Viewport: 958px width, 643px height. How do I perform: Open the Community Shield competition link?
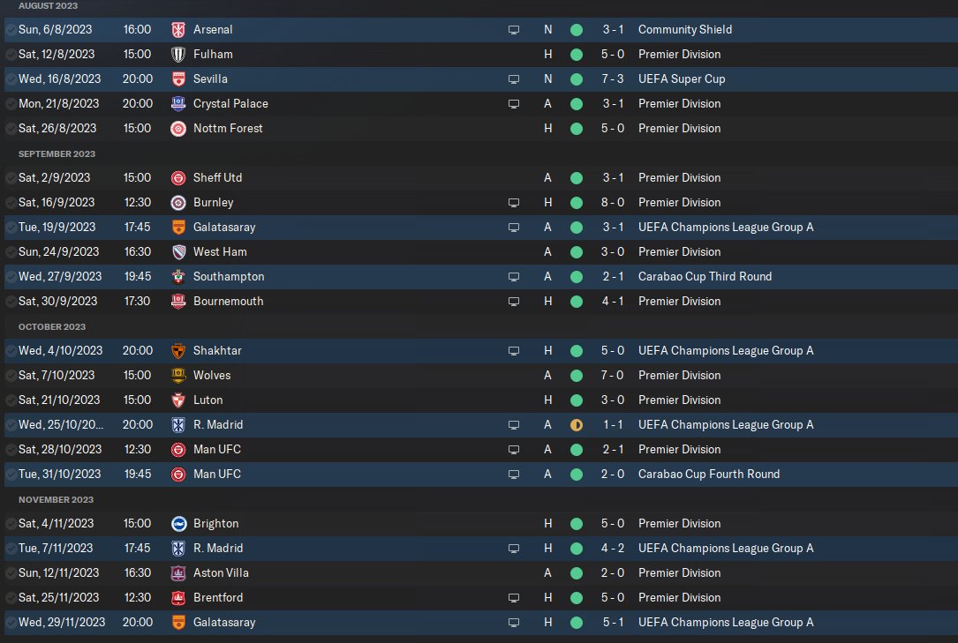click(x=684, y=29)
